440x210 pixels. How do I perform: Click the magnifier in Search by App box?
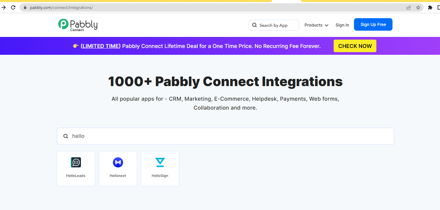[x=255, y=25]
